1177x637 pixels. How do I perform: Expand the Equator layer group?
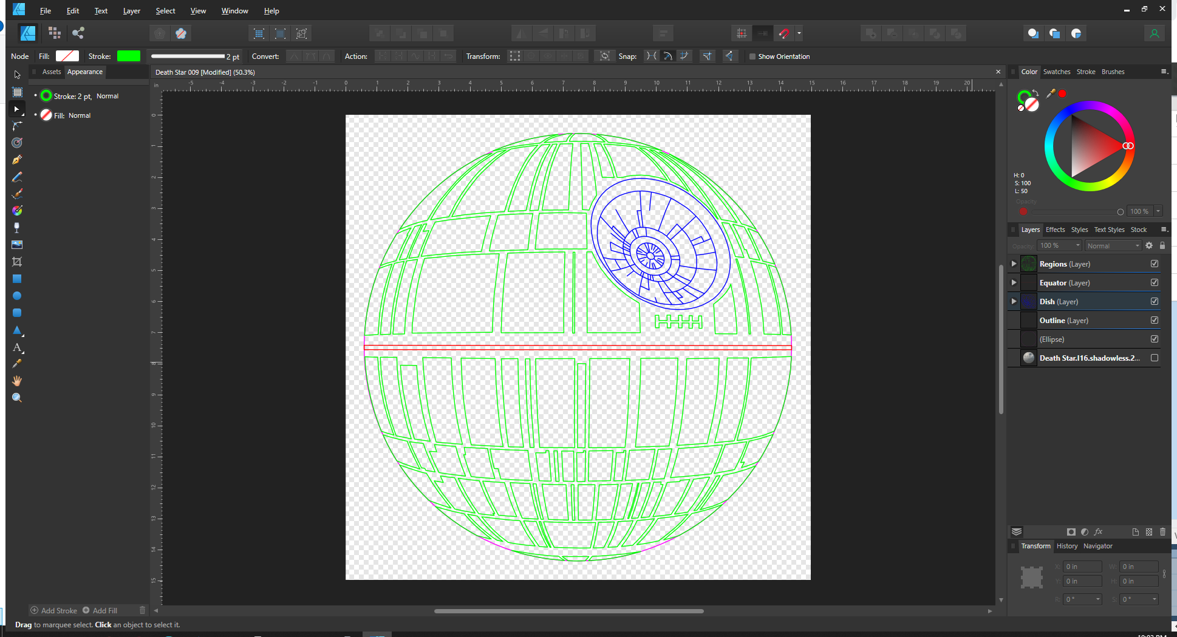tap(1014, 282)
